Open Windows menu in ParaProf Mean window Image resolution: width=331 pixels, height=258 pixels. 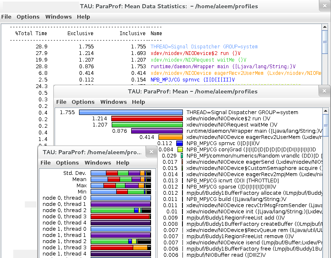[113, 102]
